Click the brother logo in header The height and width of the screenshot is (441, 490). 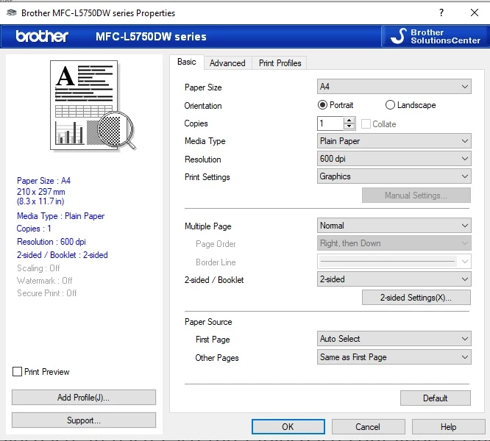[42, 36]
